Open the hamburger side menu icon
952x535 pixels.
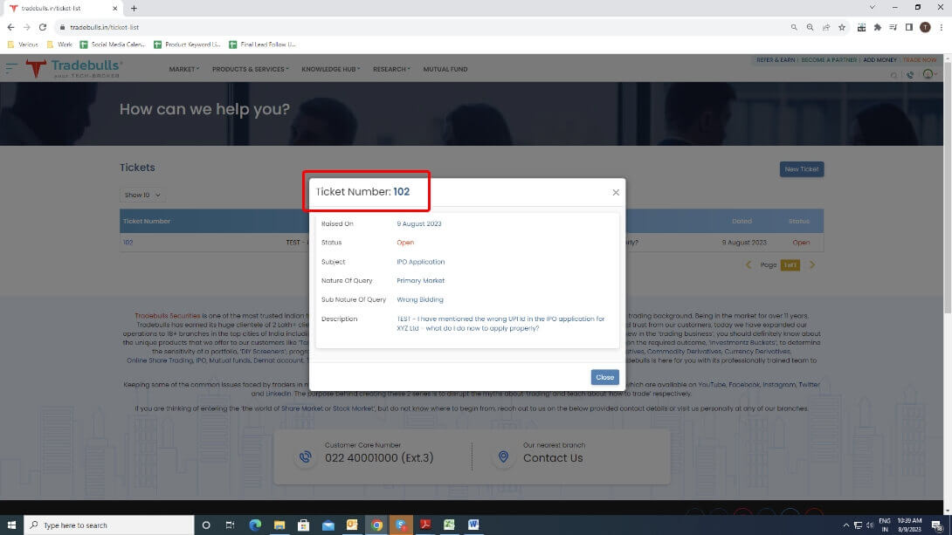[x=11, y=68]
